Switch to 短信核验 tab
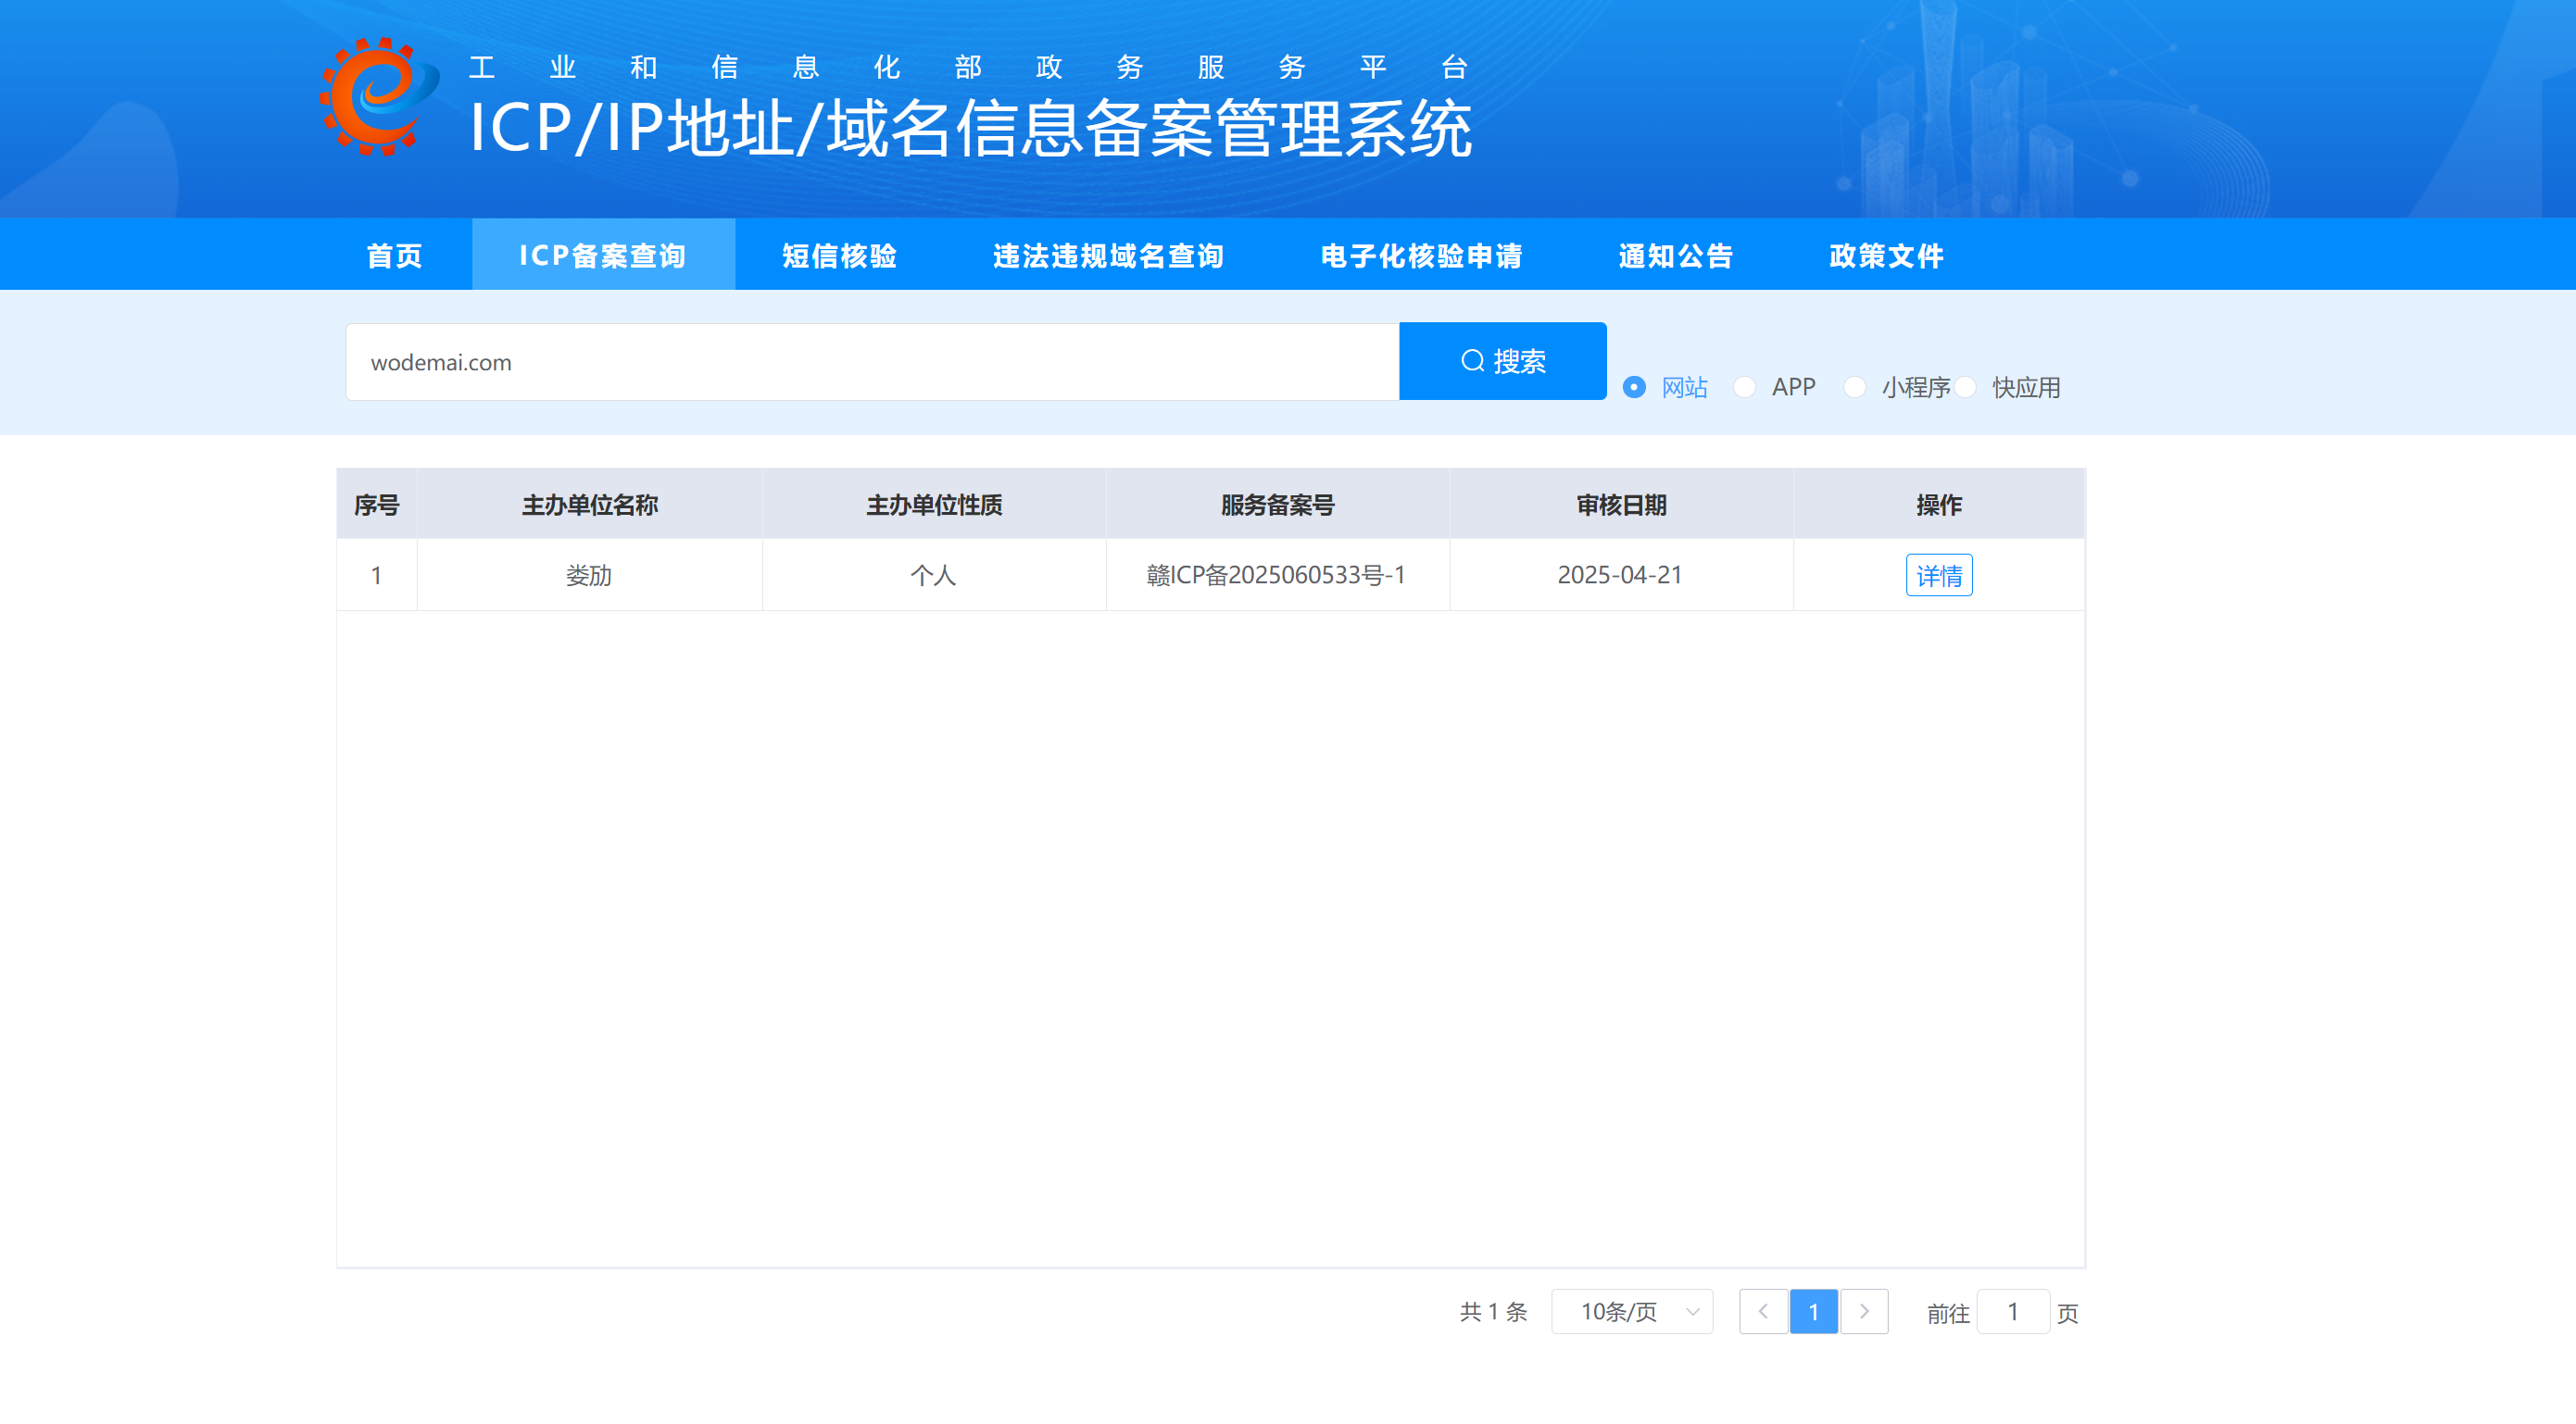This screenshot has height=1424, width=2576. 839,256
